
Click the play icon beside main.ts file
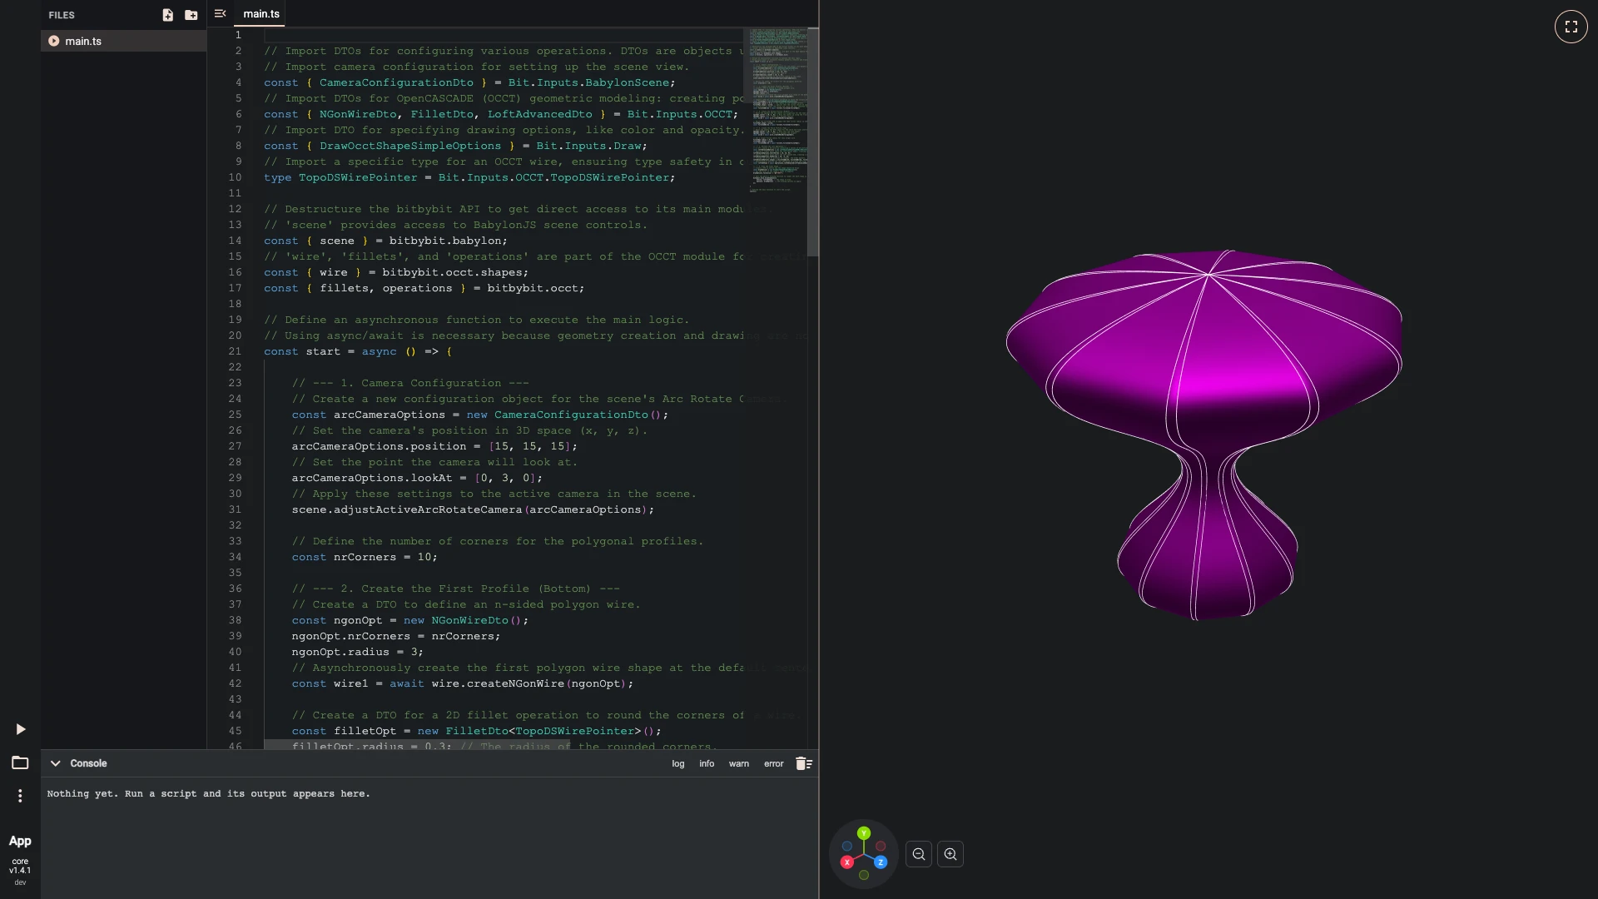pyautogui.click(x=54, y=41)
